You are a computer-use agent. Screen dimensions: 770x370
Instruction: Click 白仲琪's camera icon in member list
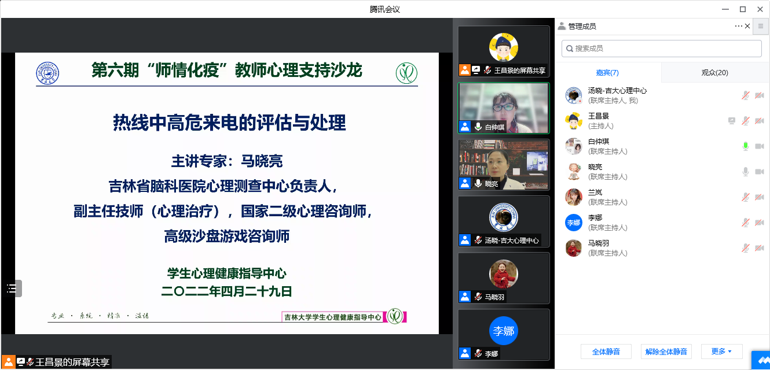coord(759,146)
